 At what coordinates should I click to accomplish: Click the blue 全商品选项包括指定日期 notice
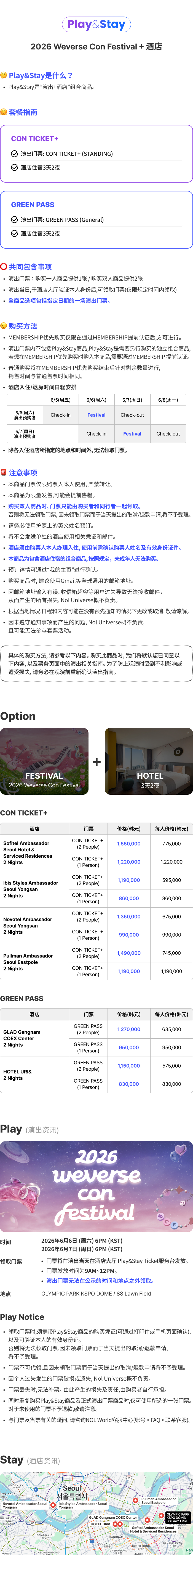59,301
